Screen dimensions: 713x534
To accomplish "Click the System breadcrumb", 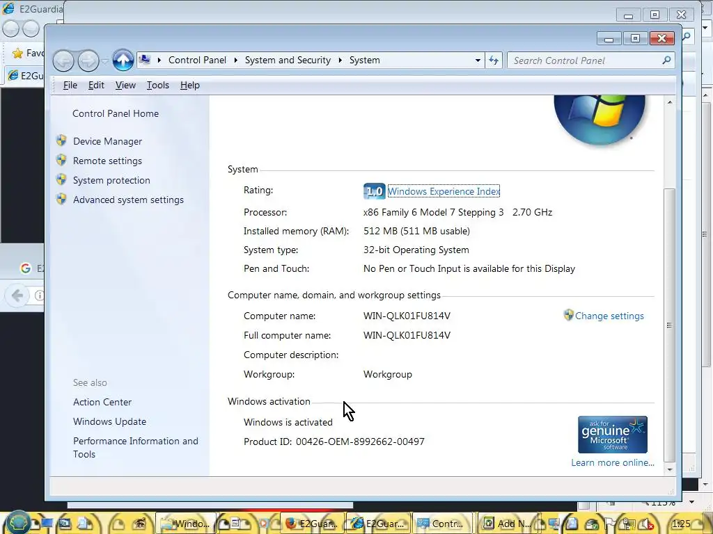I will (364, 60).
